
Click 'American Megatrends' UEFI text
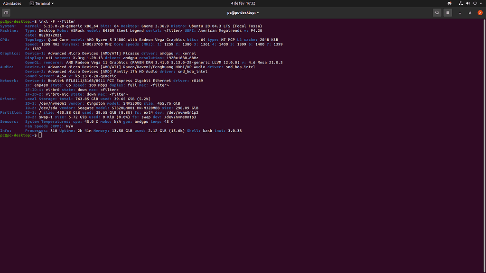(x=219, y=31)
